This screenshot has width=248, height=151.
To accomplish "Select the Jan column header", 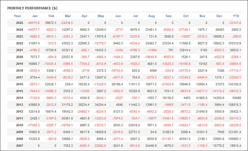I will (x=35, y=16).
